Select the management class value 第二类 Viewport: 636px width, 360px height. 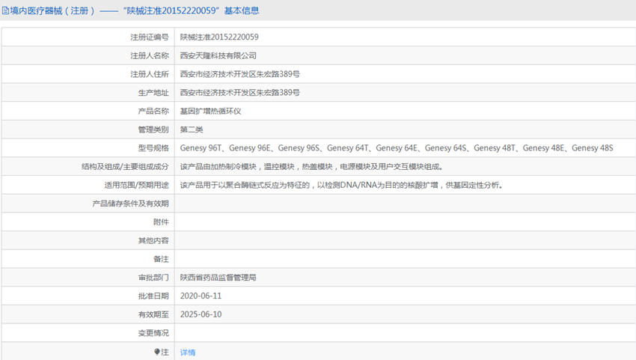[192, 129]
